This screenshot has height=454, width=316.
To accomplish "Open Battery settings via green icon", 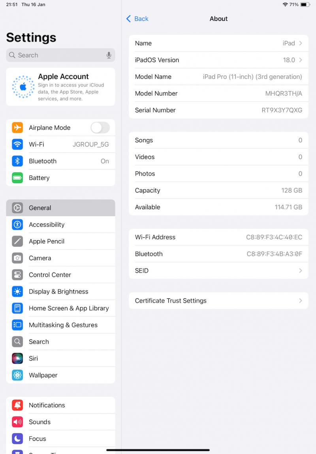I will tap(17, 178).
